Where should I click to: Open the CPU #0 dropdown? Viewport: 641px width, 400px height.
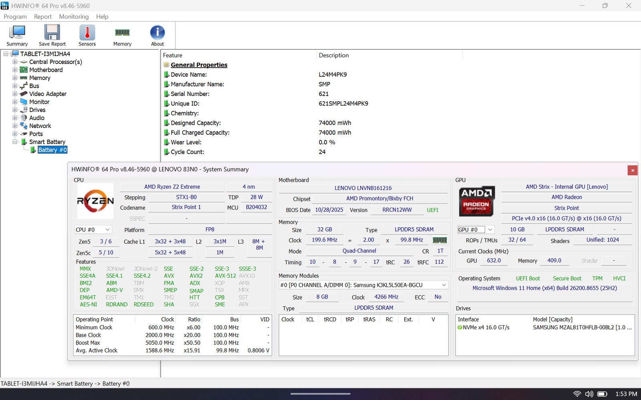coord(93,230)
